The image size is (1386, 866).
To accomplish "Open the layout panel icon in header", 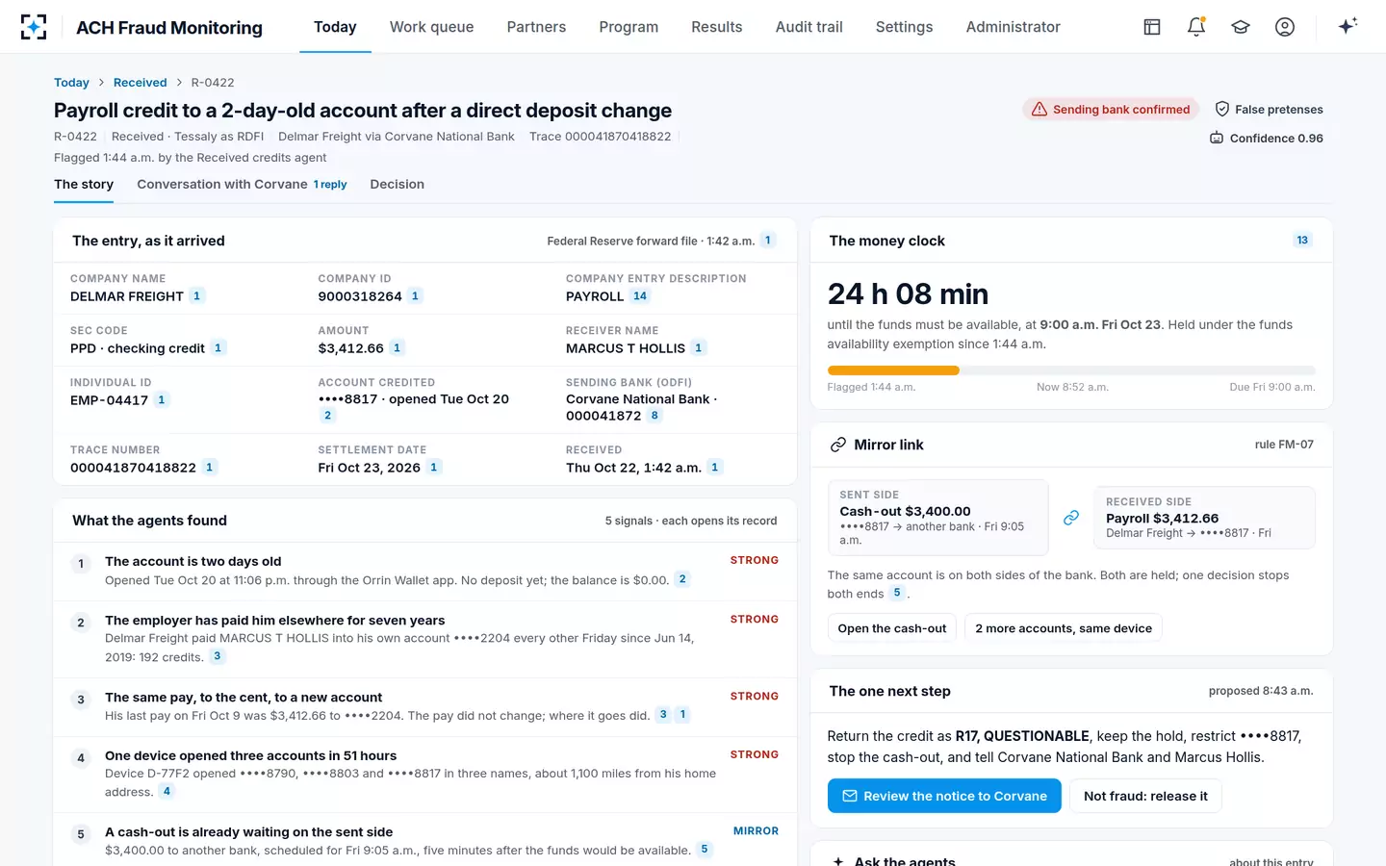I will coord(1152,27).
